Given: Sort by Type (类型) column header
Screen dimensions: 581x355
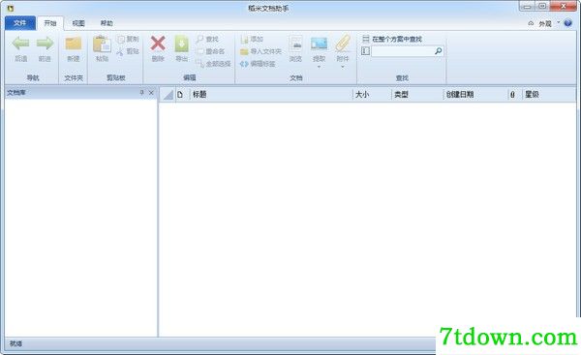Looking at the screenshot, I should click(x=417, y=95).
